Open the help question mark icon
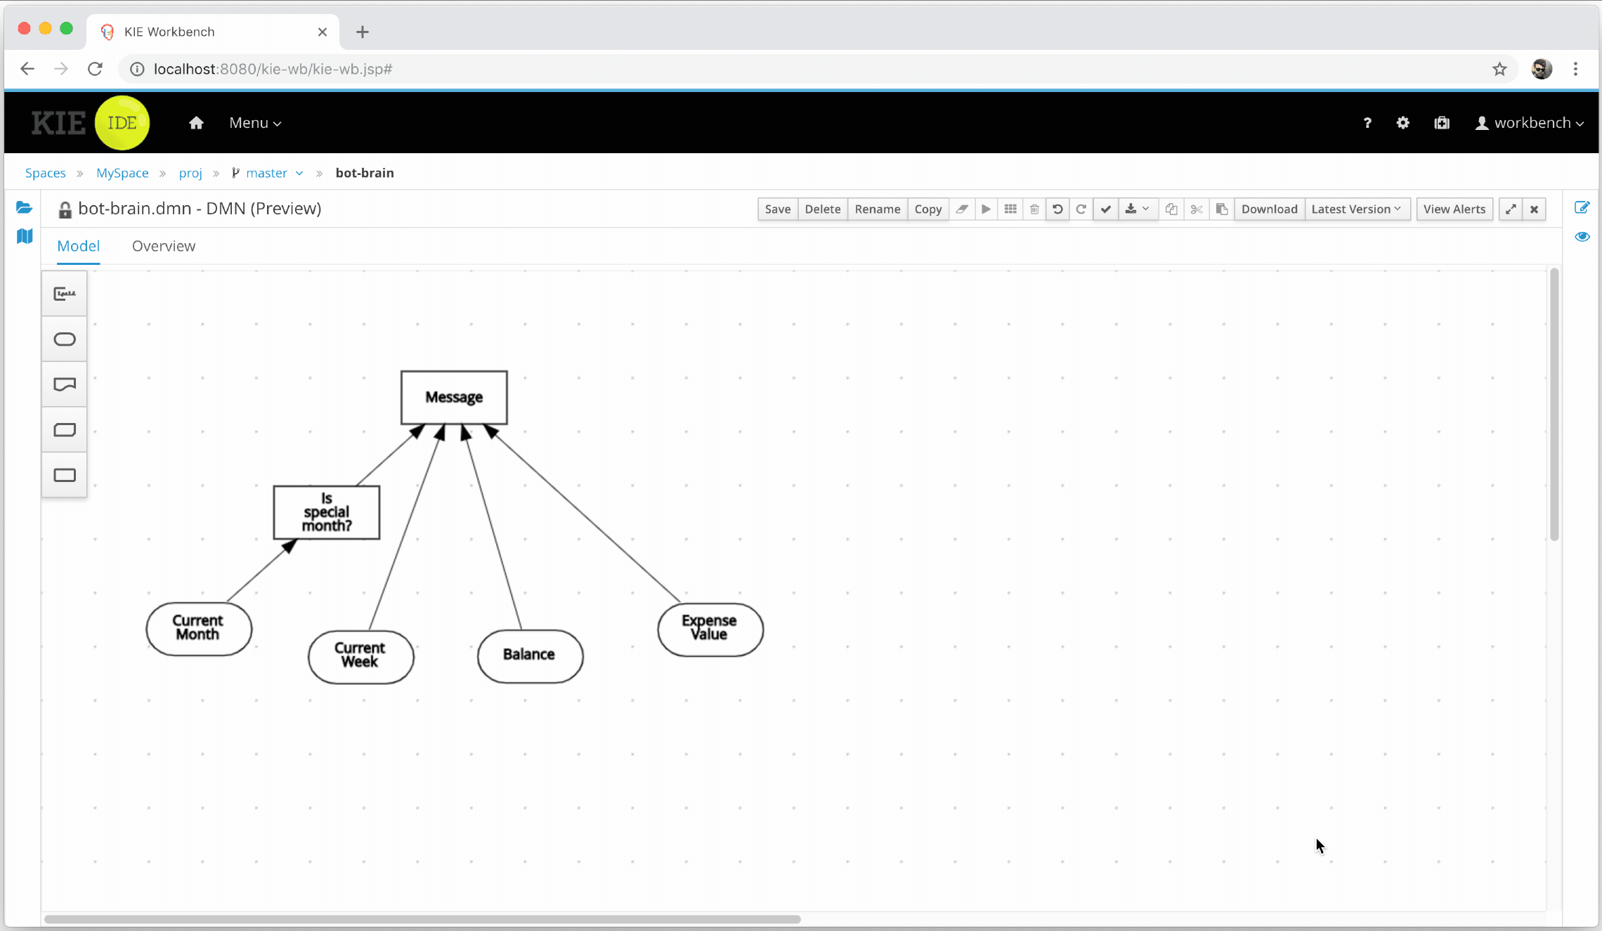This screenshot has width=1602, height=931. coord(1367,123)
